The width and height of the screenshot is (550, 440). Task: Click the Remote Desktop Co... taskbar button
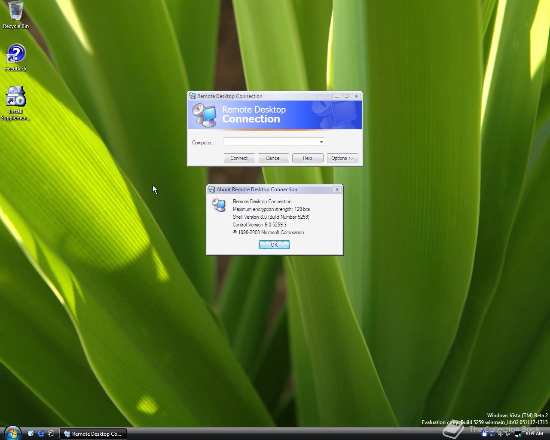coord(93,434)
